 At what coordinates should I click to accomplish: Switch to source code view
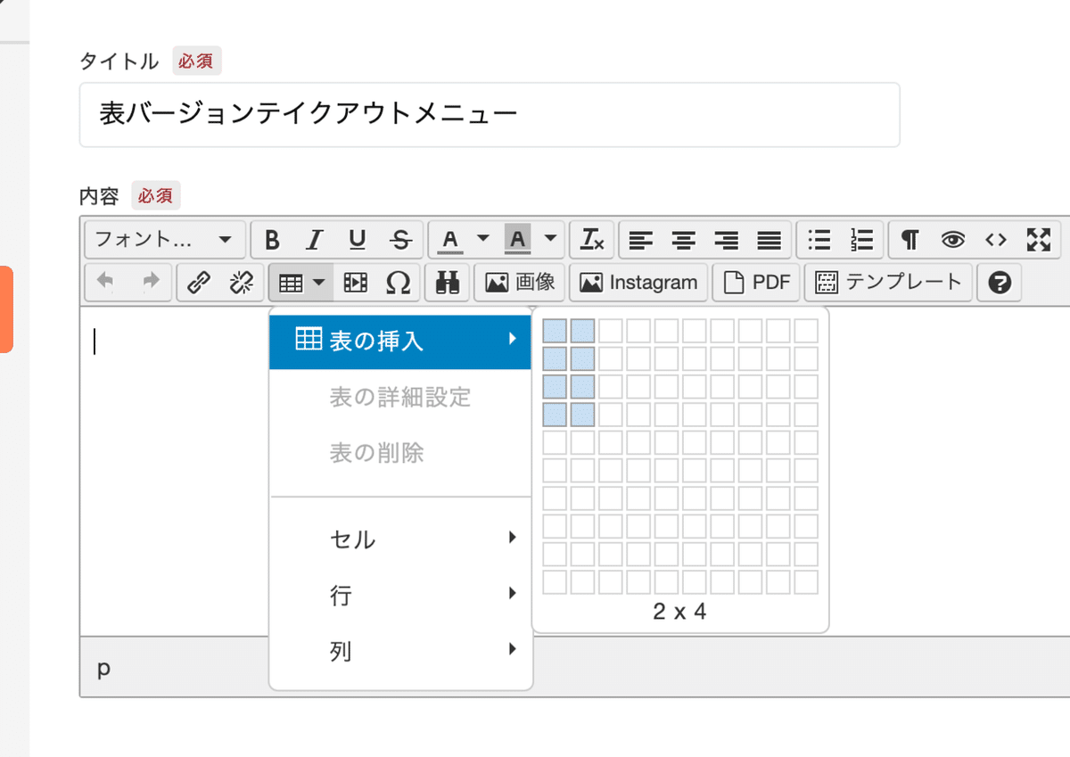coord(997,240)
